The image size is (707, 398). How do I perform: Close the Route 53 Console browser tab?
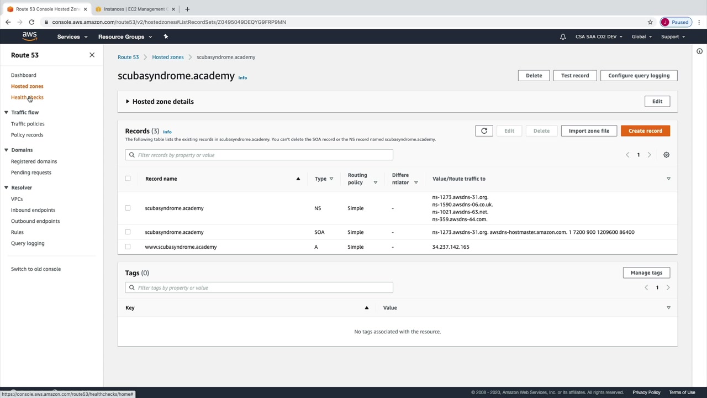point(85,9)
